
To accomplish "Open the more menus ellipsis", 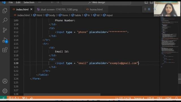I will tap(40, 2).
